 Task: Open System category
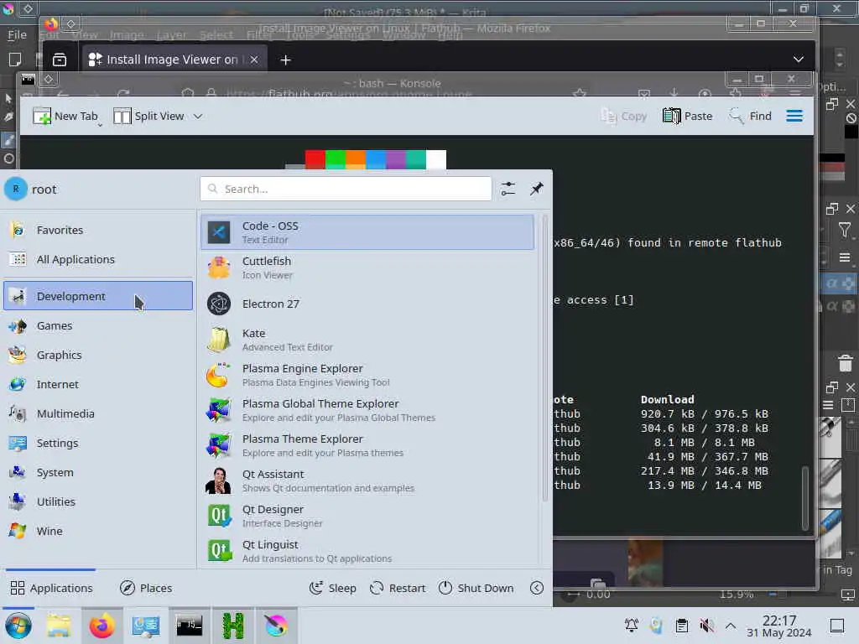click(98, 472)
